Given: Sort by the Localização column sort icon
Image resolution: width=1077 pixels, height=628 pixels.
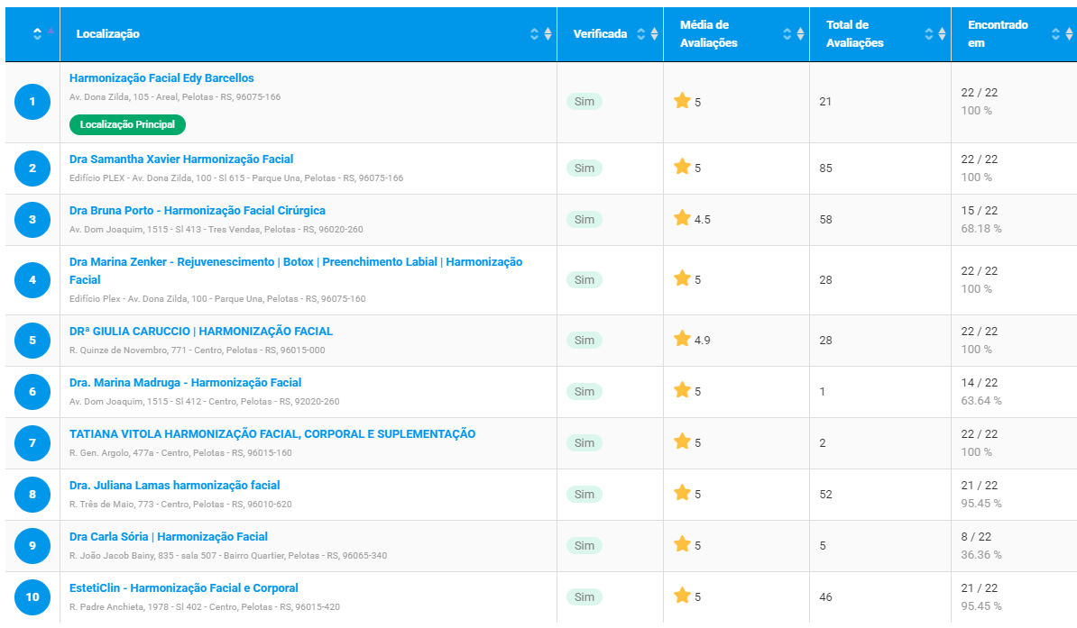Looking at the screenshot, I should tap(540, 33).
